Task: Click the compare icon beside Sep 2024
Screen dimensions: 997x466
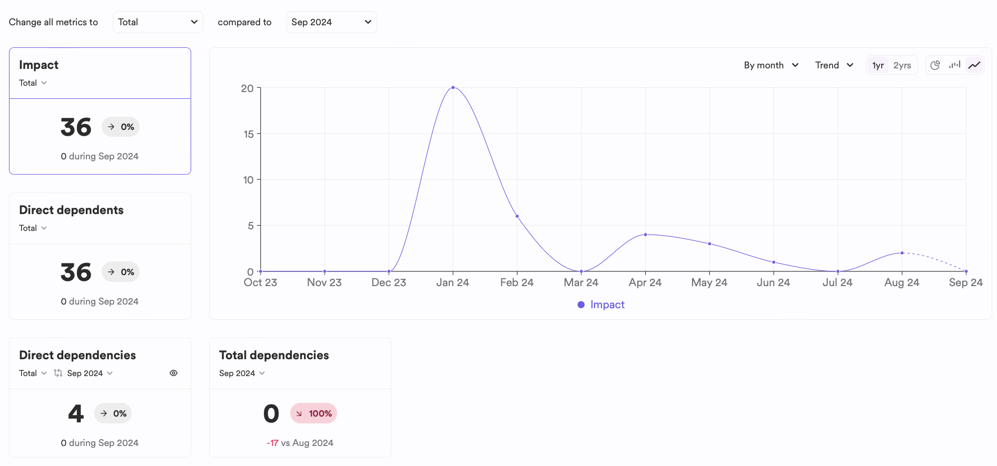Action: click(x=58, y=373)
